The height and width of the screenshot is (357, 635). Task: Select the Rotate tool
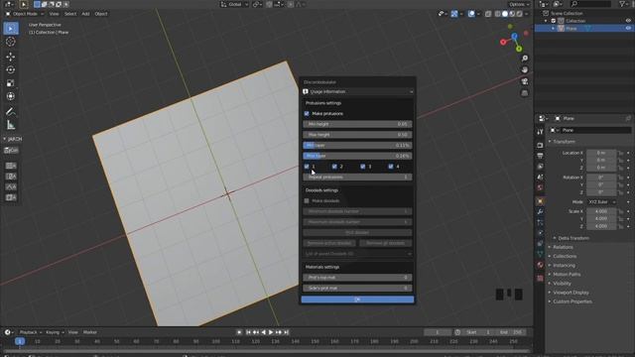pyautogui.click(x=11, y=70)
